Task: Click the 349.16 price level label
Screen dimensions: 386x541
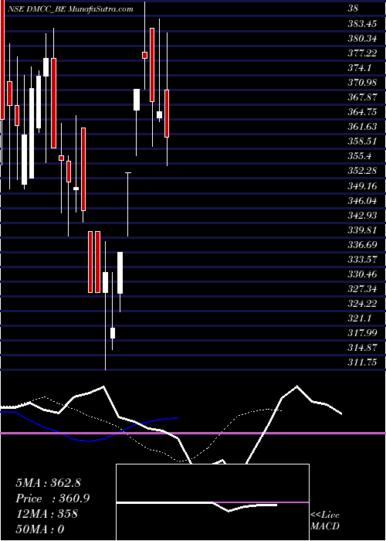Action: (x=362, y=187)
